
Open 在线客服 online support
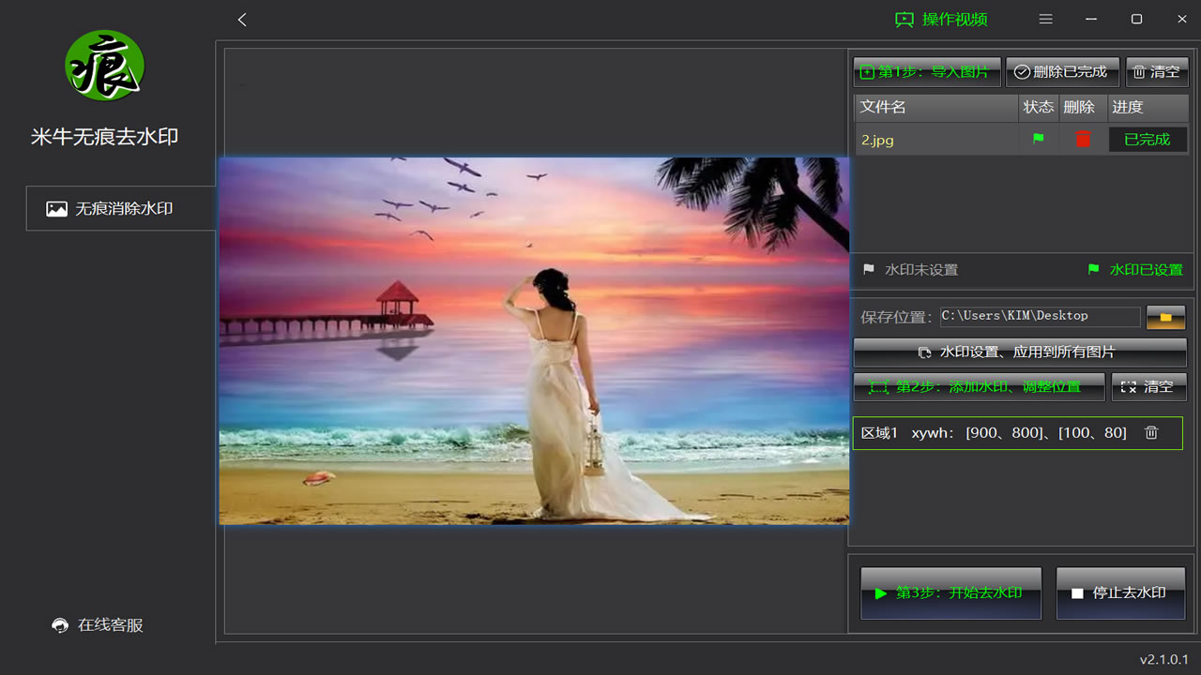(98, 625)
